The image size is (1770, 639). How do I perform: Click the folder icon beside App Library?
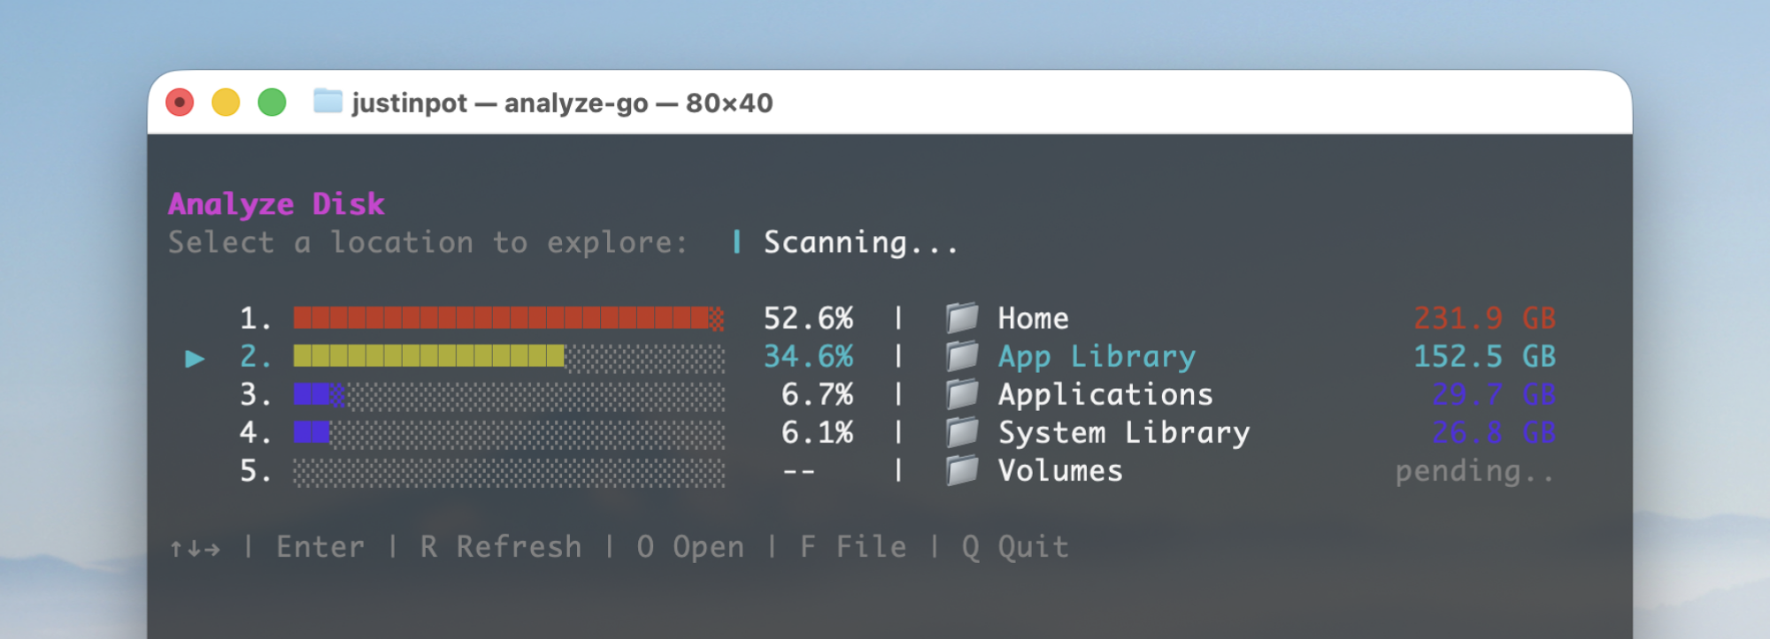pyautogui.click(x=962, y=356)
